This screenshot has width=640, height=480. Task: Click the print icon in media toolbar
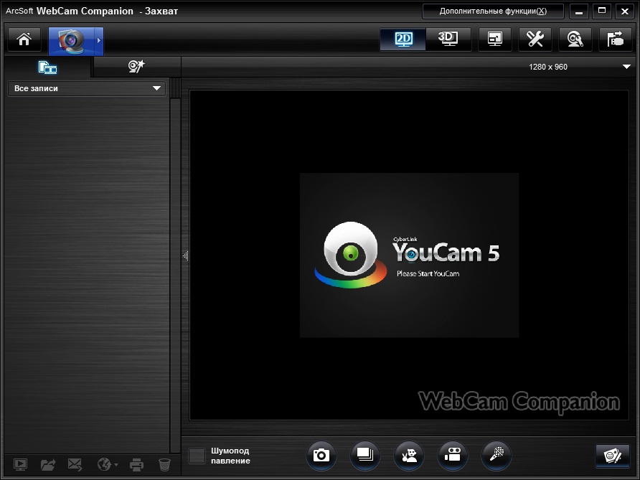[x=136, y=465]
